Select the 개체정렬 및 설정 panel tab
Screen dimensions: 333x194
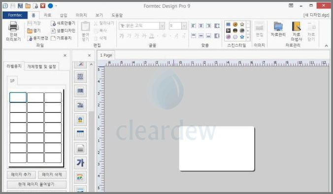41,66
